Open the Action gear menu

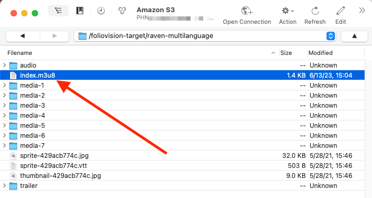pos(287,11)
